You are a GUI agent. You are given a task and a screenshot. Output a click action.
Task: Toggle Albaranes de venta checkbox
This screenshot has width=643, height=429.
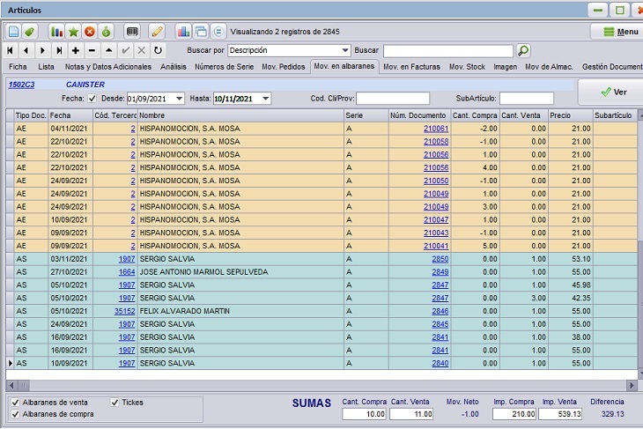click(16, 403)
